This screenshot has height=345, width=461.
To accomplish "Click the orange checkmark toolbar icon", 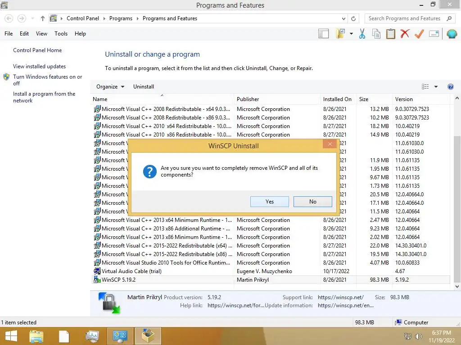I will point(419,34).
